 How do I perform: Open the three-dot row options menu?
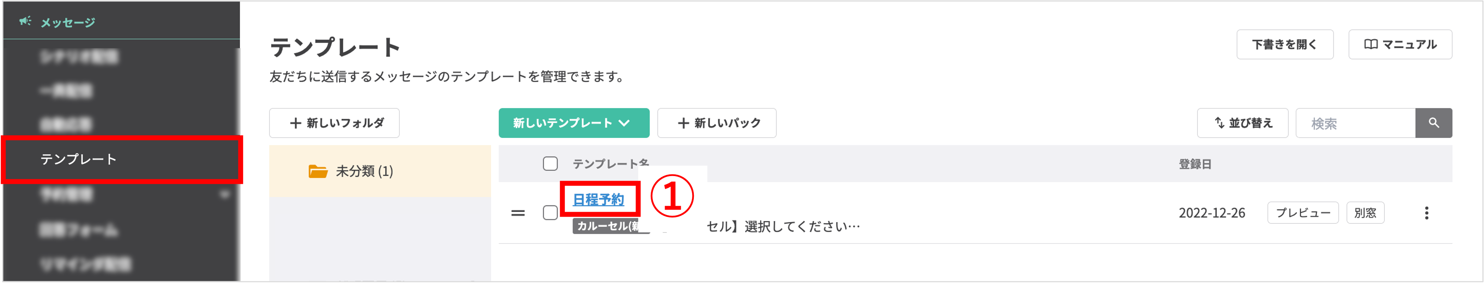click(1426, 213)
